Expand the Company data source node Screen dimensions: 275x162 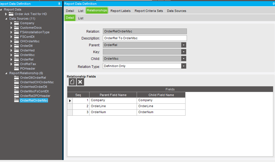point(11,23)
